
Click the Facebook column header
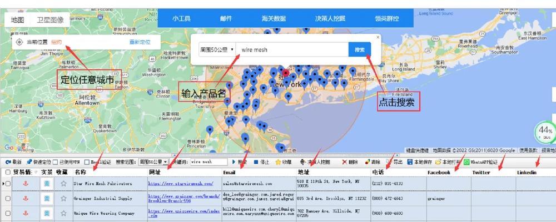449,173
